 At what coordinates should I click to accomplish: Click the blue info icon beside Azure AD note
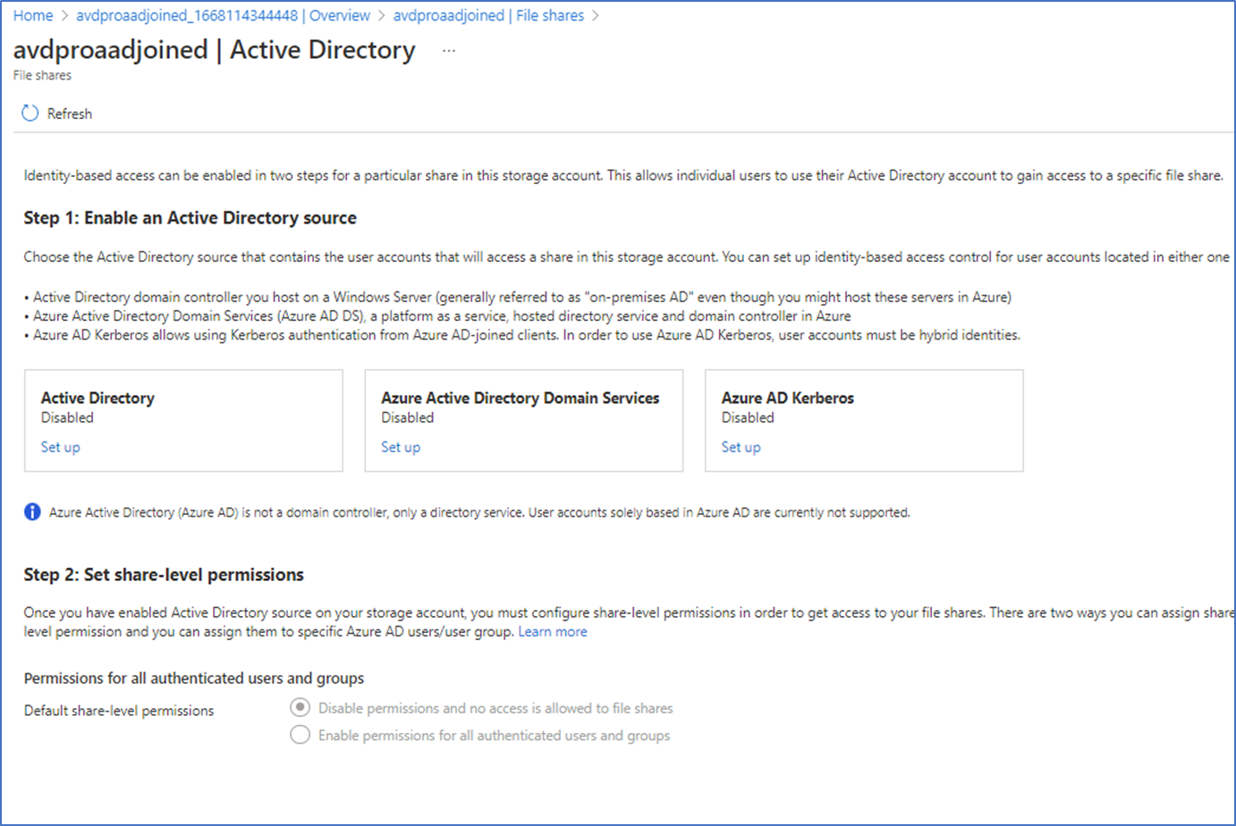(32, 512)
